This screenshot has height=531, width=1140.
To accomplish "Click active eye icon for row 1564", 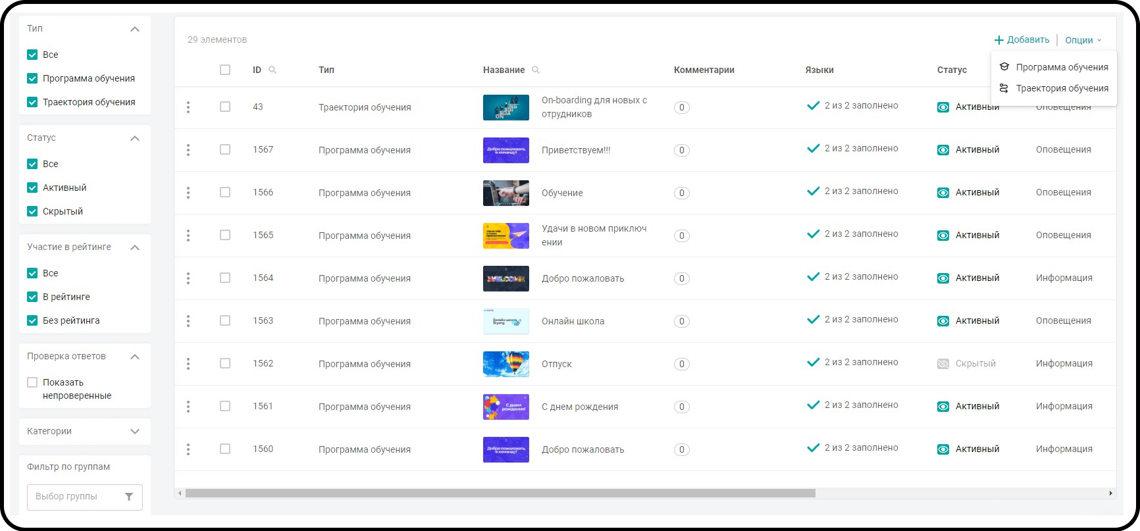I will 943,278.
